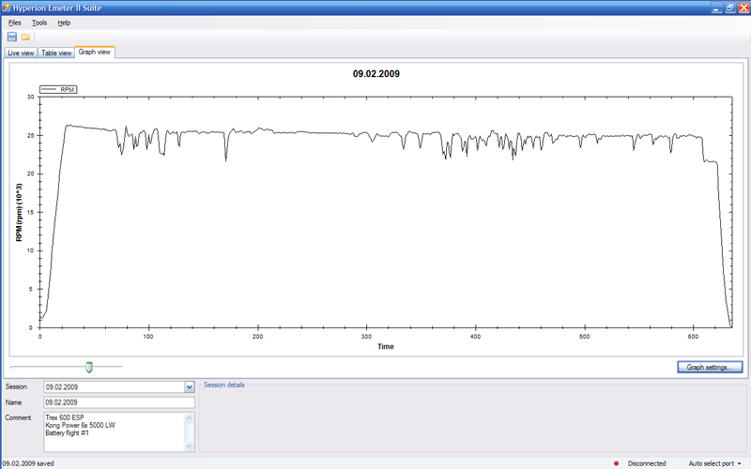Click the Save disk icon in toolbar
This screenshot has height=469, width=751.
(11, 37)
